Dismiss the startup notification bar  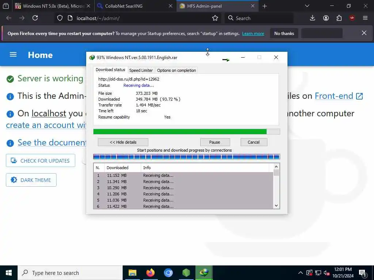364,33
